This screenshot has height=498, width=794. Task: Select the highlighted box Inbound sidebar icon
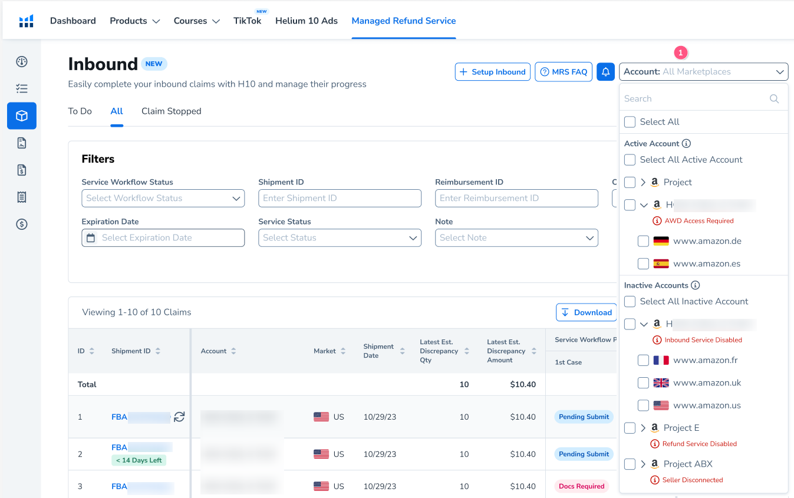[x=22, y=116]
